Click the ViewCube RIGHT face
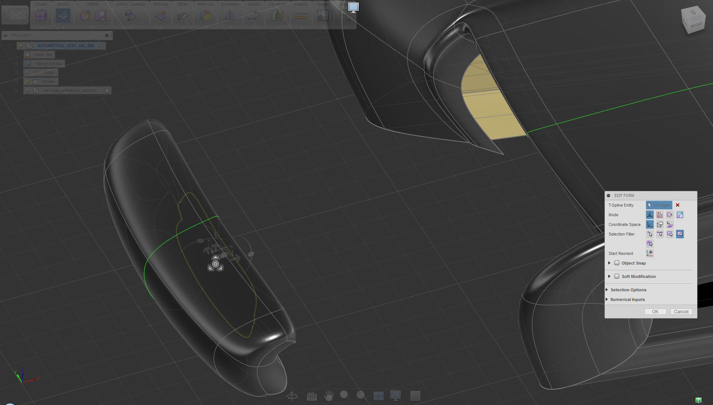Screen dimensions: 713x405 click(x=696, y=25)
